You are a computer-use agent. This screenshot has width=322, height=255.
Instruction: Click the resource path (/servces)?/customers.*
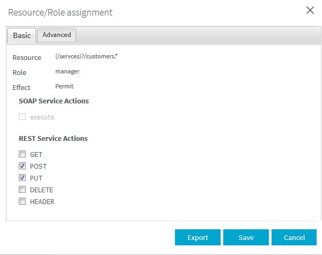click(x=86, y=56)
